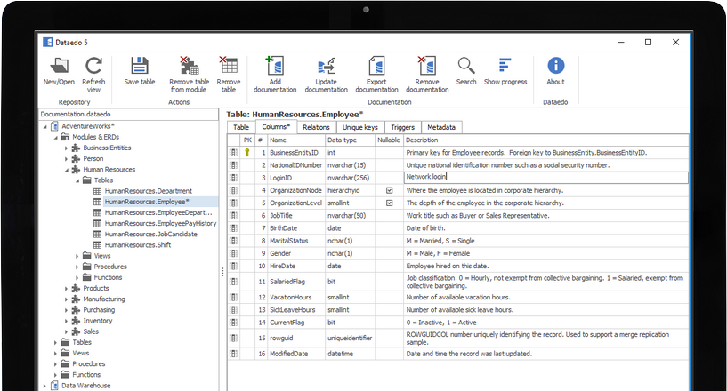Click the Save table icon

click(140, 67)
